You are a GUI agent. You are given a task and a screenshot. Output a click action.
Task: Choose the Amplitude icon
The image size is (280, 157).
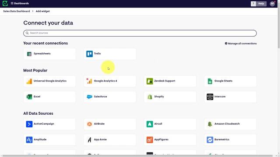29,140
